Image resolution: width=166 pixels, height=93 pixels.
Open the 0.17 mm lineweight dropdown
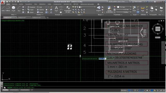tap(124, 10)
